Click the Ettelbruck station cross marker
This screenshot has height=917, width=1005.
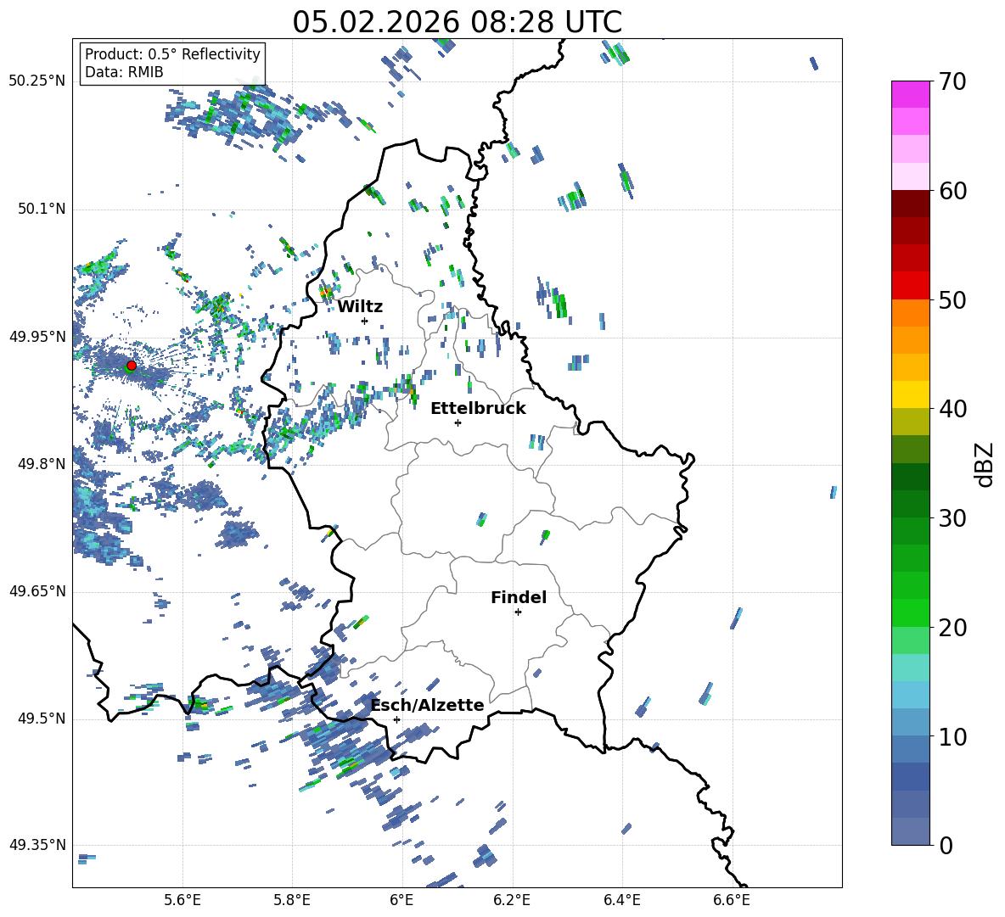click(x=458, y=422)
